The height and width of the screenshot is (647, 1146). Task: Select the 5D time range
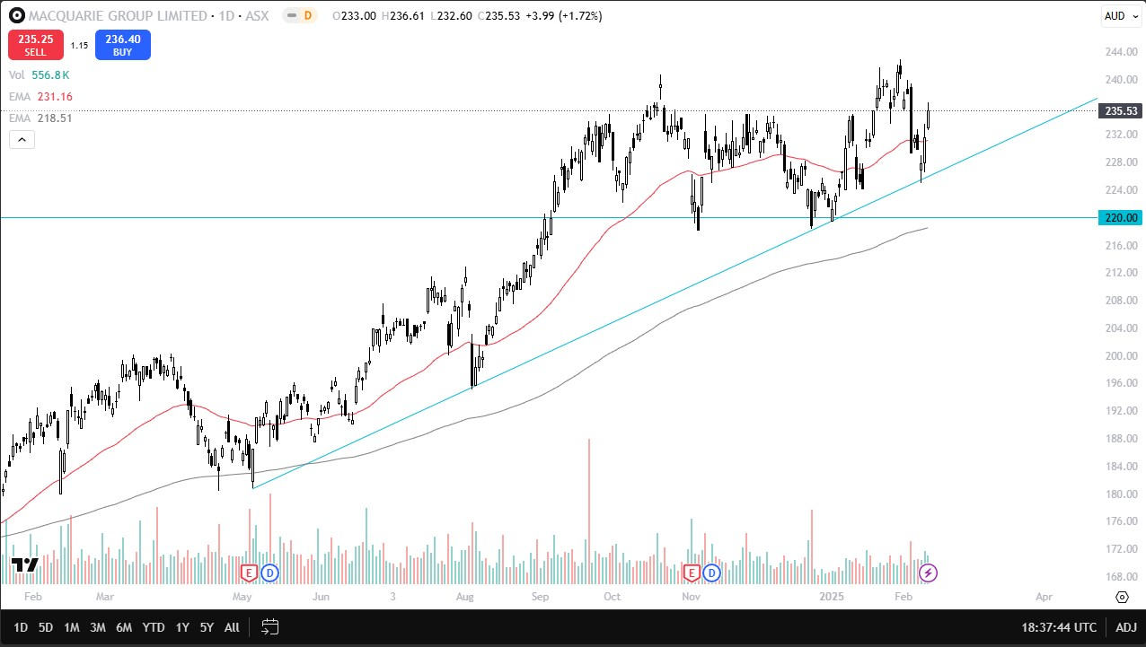46,627
